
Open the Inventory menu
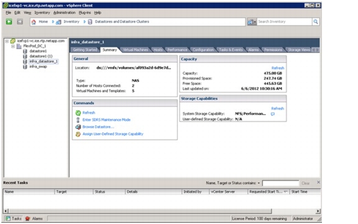pyautogui.click(x=42, y=13)
